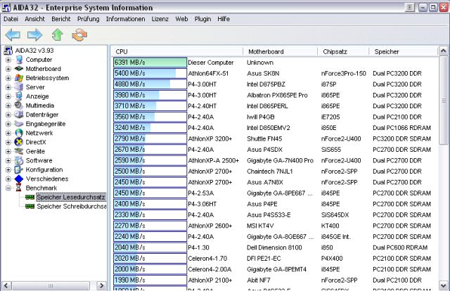Sort by the Chipsatz column header
This screenshot has width=450, height=291.
tap(343, 51)
